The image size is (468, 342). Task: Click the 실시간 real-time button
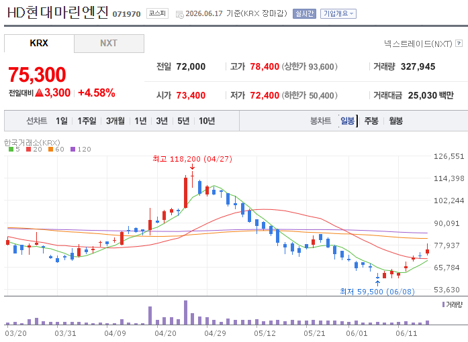point(304,13)
